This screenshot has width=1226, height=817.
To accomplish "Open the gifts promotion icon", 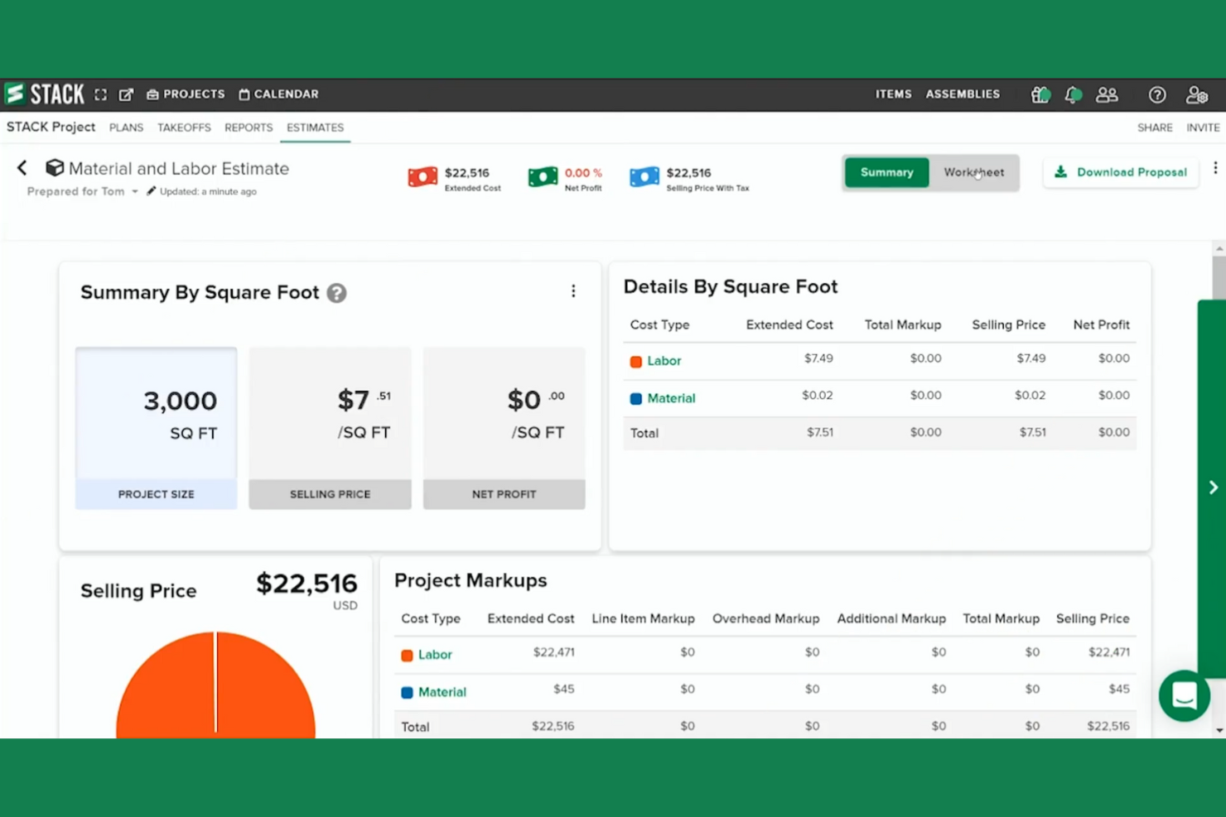I will [1040, 94].
